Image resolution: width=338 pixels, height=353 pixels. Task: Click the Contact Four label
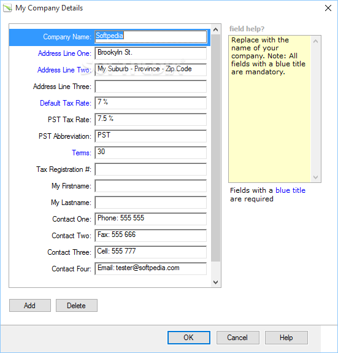pyautogui.click(x=72, y=269)
